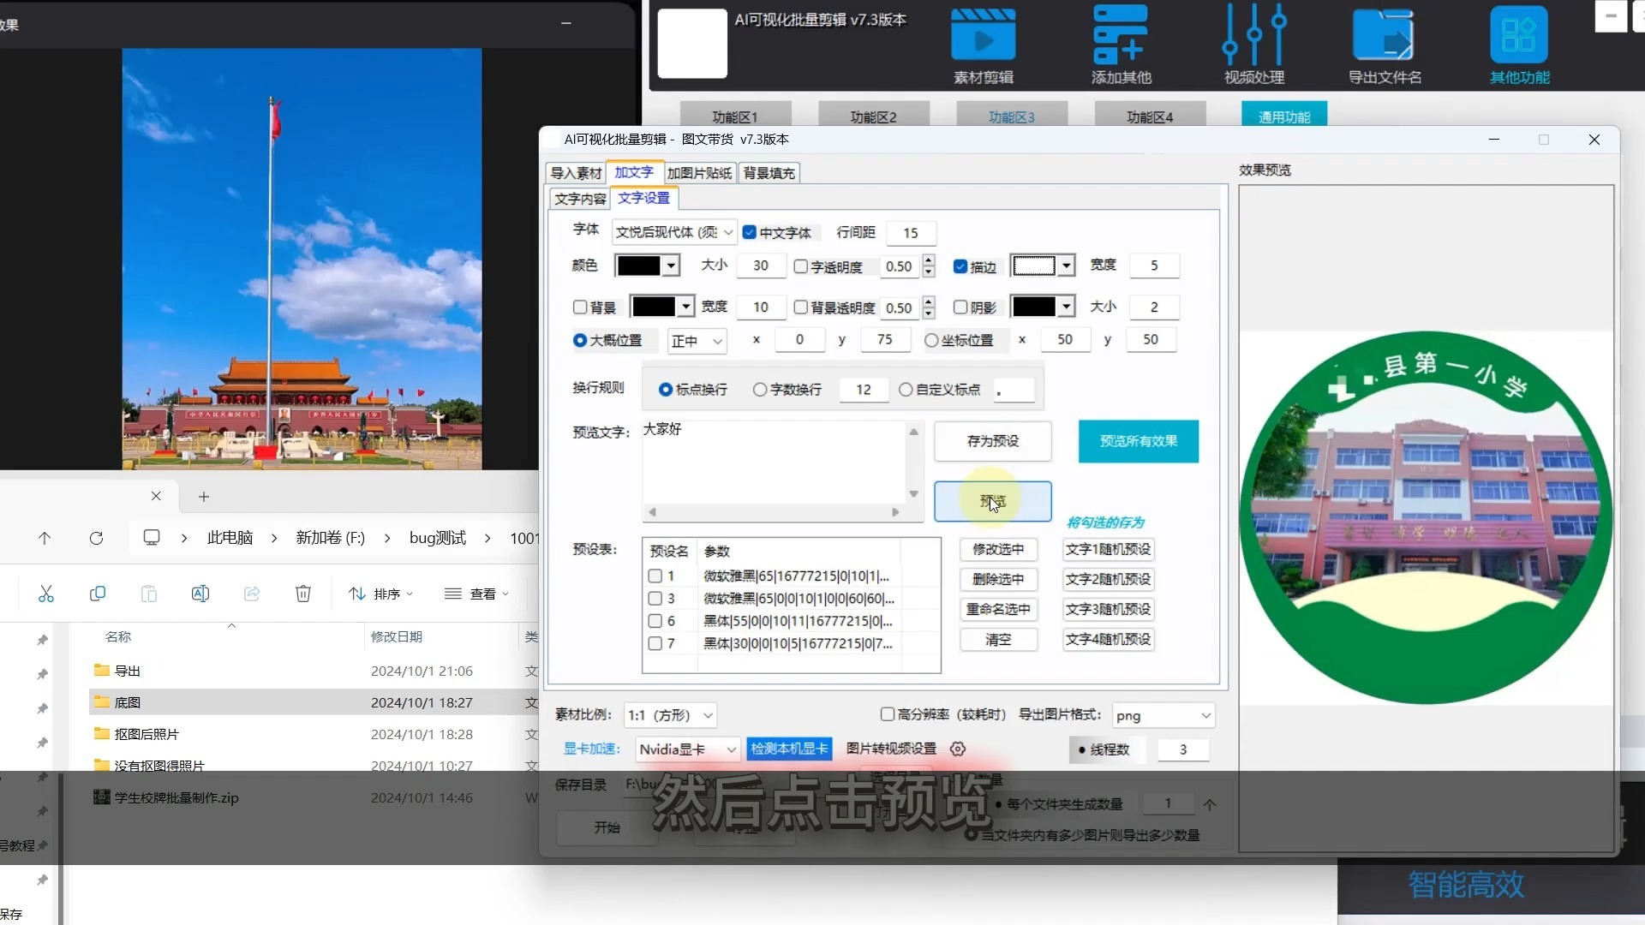
Task: Click the cut (scissors) icon in File Explorer
Action: tap(46, 594)
